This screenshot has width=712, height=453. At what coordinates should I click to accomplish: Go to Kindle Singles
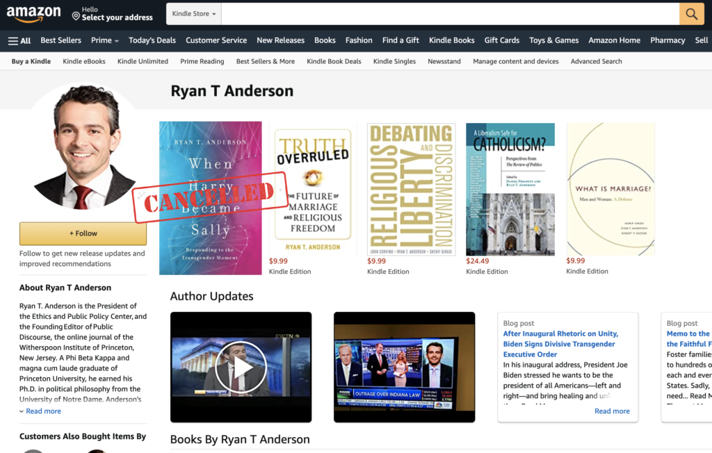[394, 61]
